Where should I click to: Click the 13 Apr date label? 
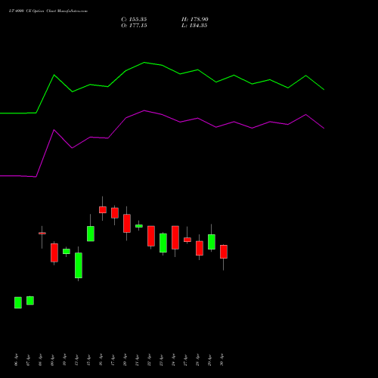tap(77, 360)
